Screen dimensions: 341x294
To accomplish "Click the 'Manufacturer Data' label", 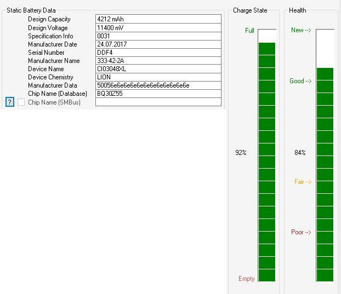I will pos(53,85).
